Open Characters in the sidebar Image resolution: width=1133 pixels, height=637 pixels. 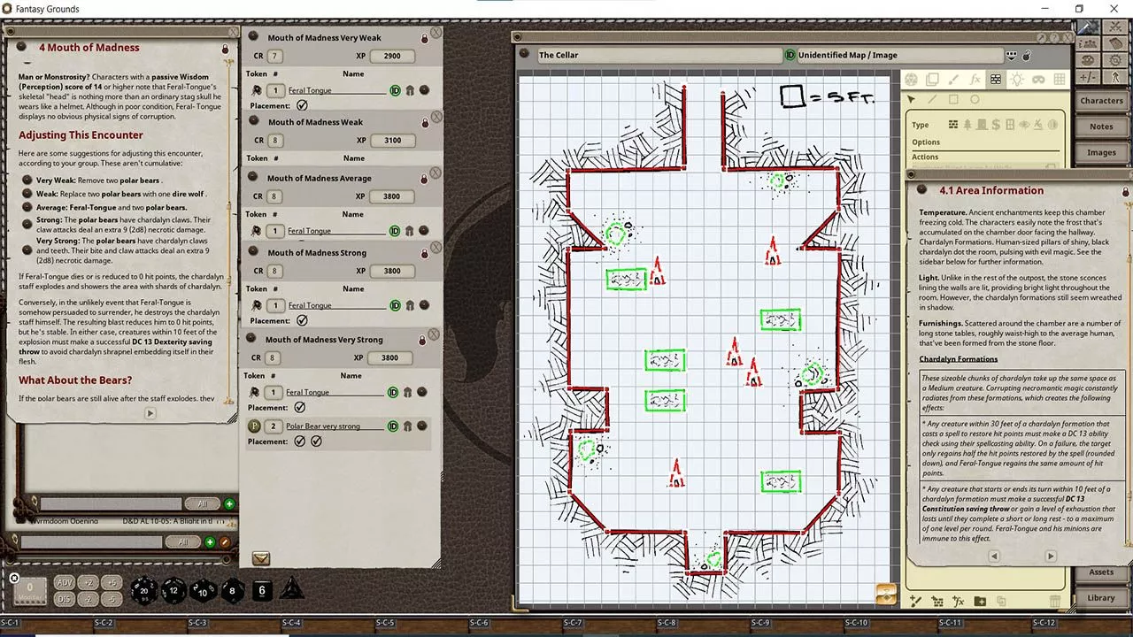coord(1101,101)
